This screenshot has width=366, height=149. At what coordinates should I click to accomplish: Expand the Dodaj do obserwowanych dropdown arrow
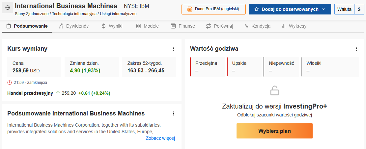click(323, 9)
